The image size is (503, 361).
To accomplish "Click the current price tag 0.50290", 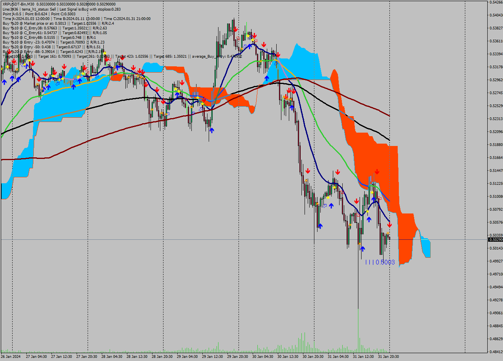I will pos(495,239).
